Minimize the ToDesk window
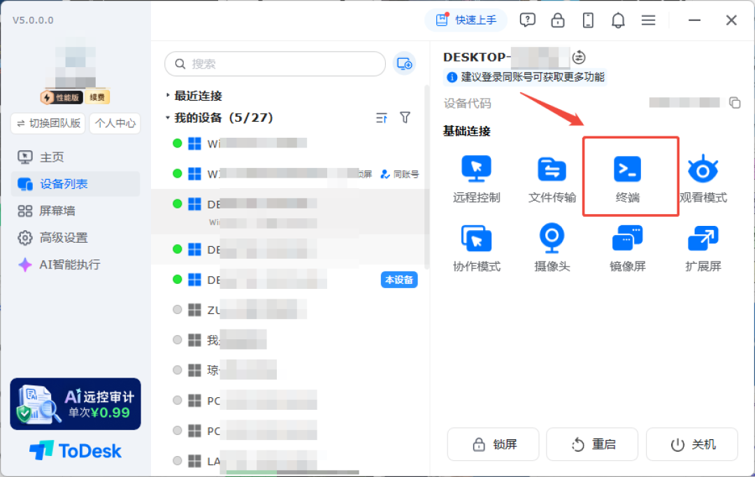Image resolution: width=755 pixels, height=477 pixels. 694,20
